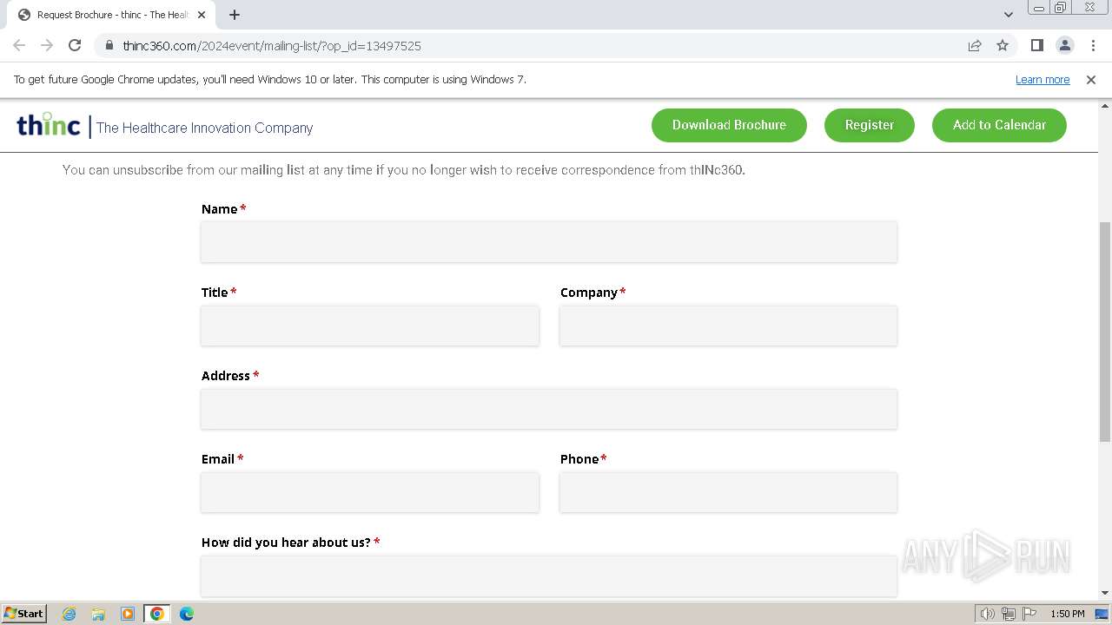The width and height of the screenshot is (1112, 625).
Task: Focus the Name input field
Action: [549, 242]
